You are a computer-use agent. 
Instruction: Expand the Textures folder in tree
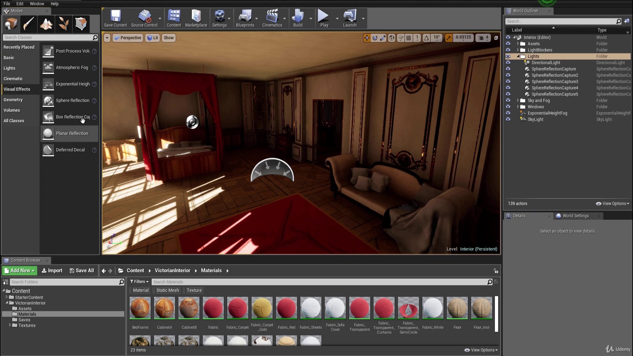pos(10,325)
